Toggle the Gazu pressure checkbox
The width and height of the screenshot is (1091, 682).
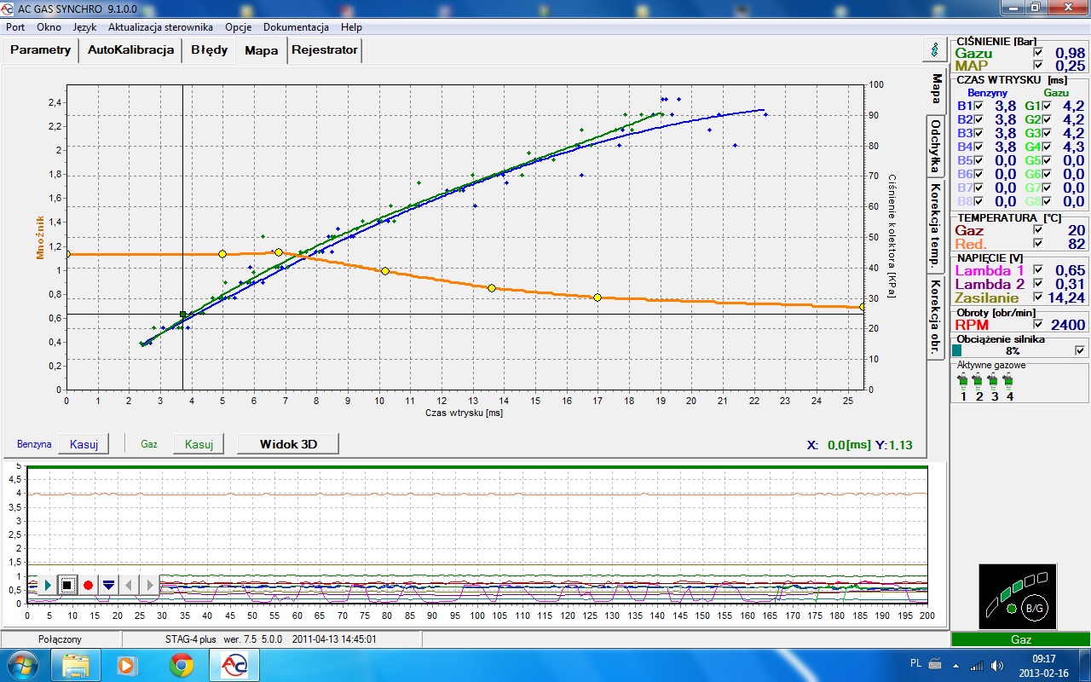click(1037, 52)
